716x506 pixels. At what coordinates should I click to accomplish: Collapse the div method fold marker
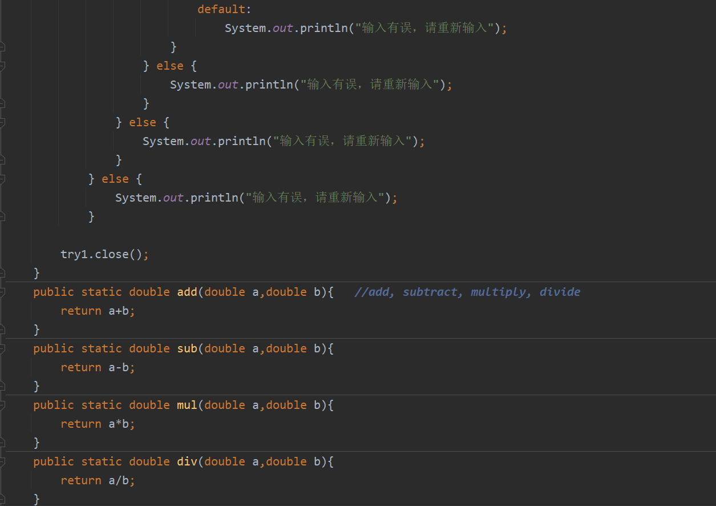2,461
